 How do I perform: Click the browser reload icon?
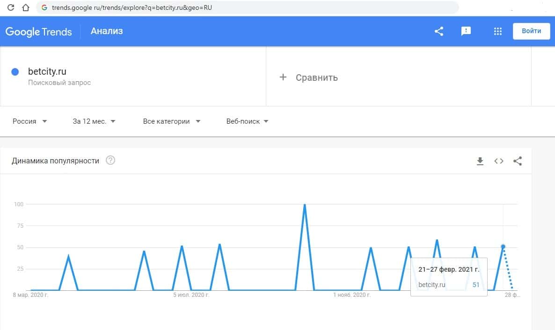(11, 7)
